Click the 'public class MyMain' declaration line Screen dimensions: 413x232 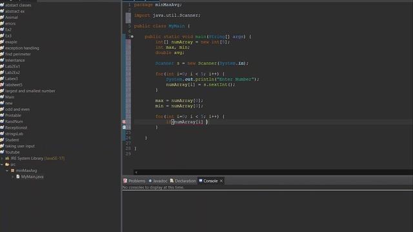coord(162,26)
